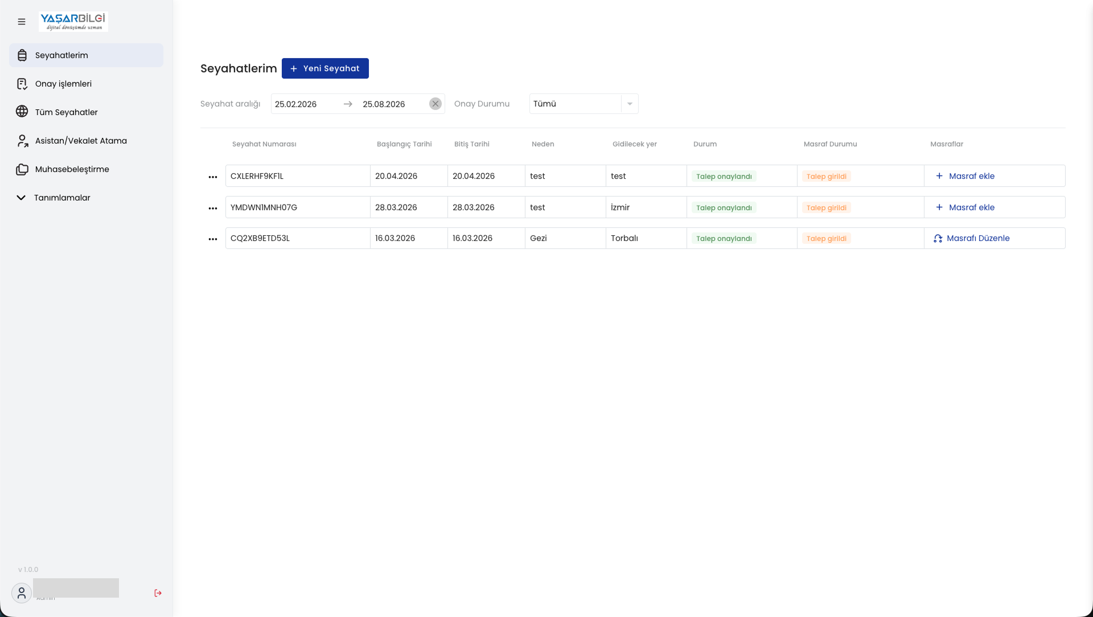Open the Seyahatlerim menu item

(x=86, y=55)
